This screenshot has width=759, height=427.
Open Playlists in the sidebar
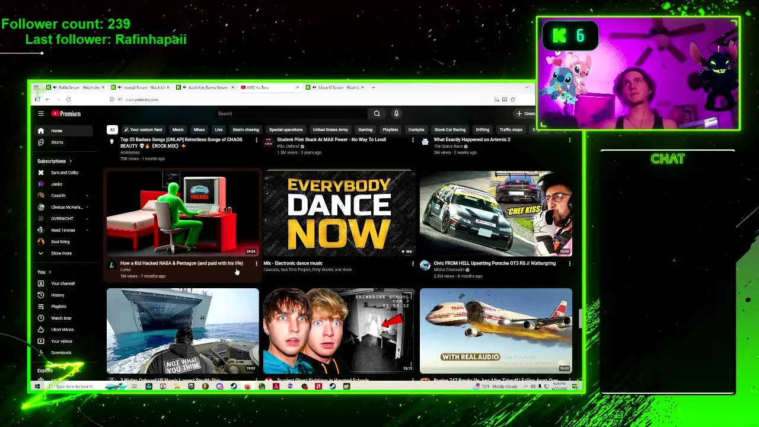tap(64, 307)
